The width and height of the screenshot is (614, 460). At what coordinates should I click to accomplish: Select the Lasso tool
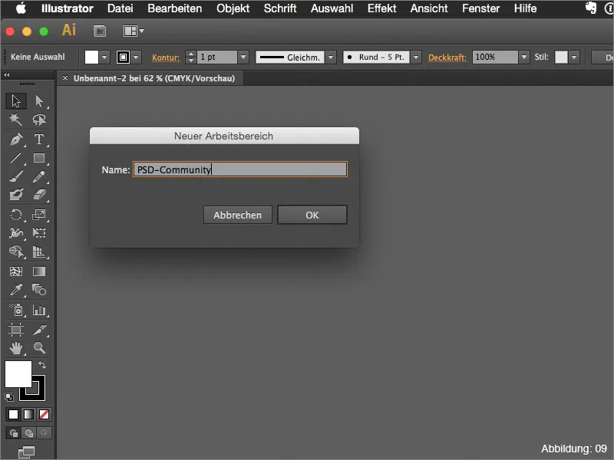[39, 120]
